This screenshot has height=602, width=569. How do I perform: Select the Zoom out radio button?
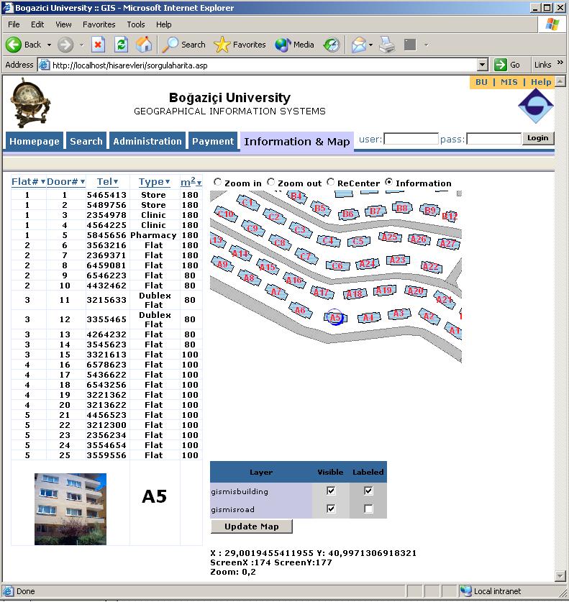271,182
